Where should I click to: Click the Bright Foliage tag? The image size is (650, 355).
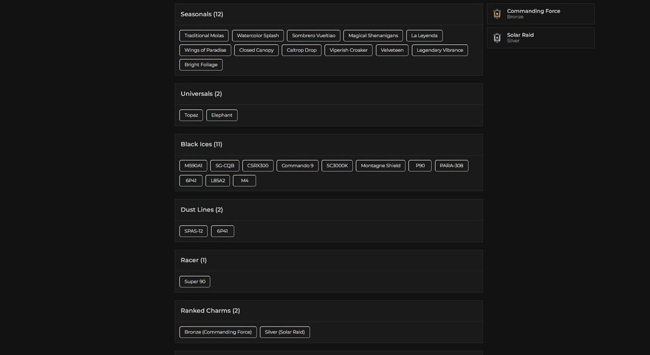(201, 64)
